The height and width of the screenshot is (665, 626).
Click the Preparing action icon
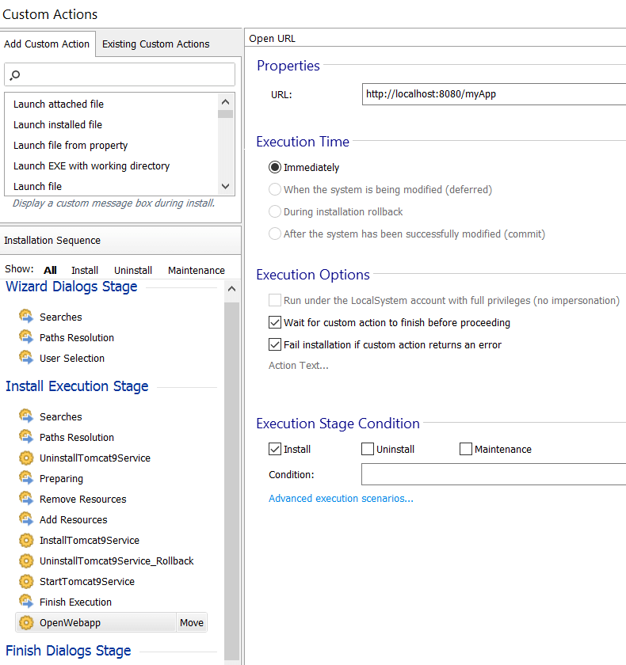click(x=26, y=478)
